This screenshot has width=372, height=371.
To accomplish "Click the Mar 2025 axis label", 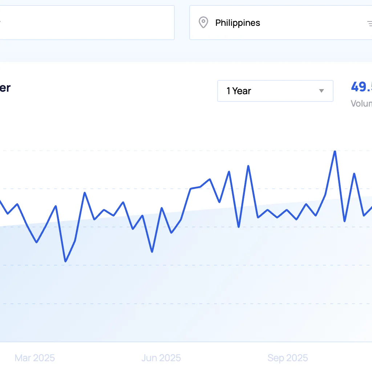I will pos(34,358).
